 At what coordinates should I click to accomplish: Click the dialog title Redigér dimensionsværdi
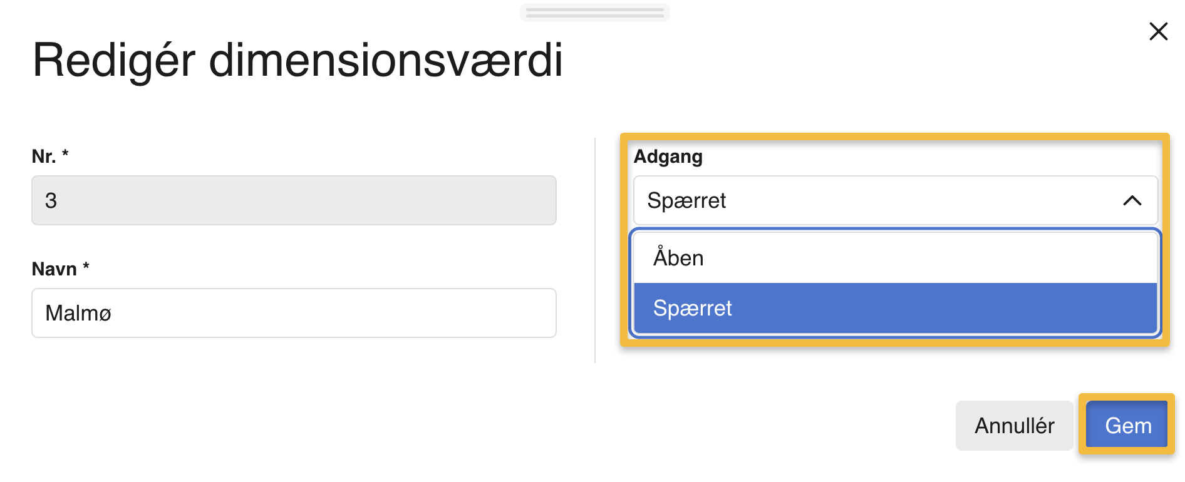click(x=299, y=61)
